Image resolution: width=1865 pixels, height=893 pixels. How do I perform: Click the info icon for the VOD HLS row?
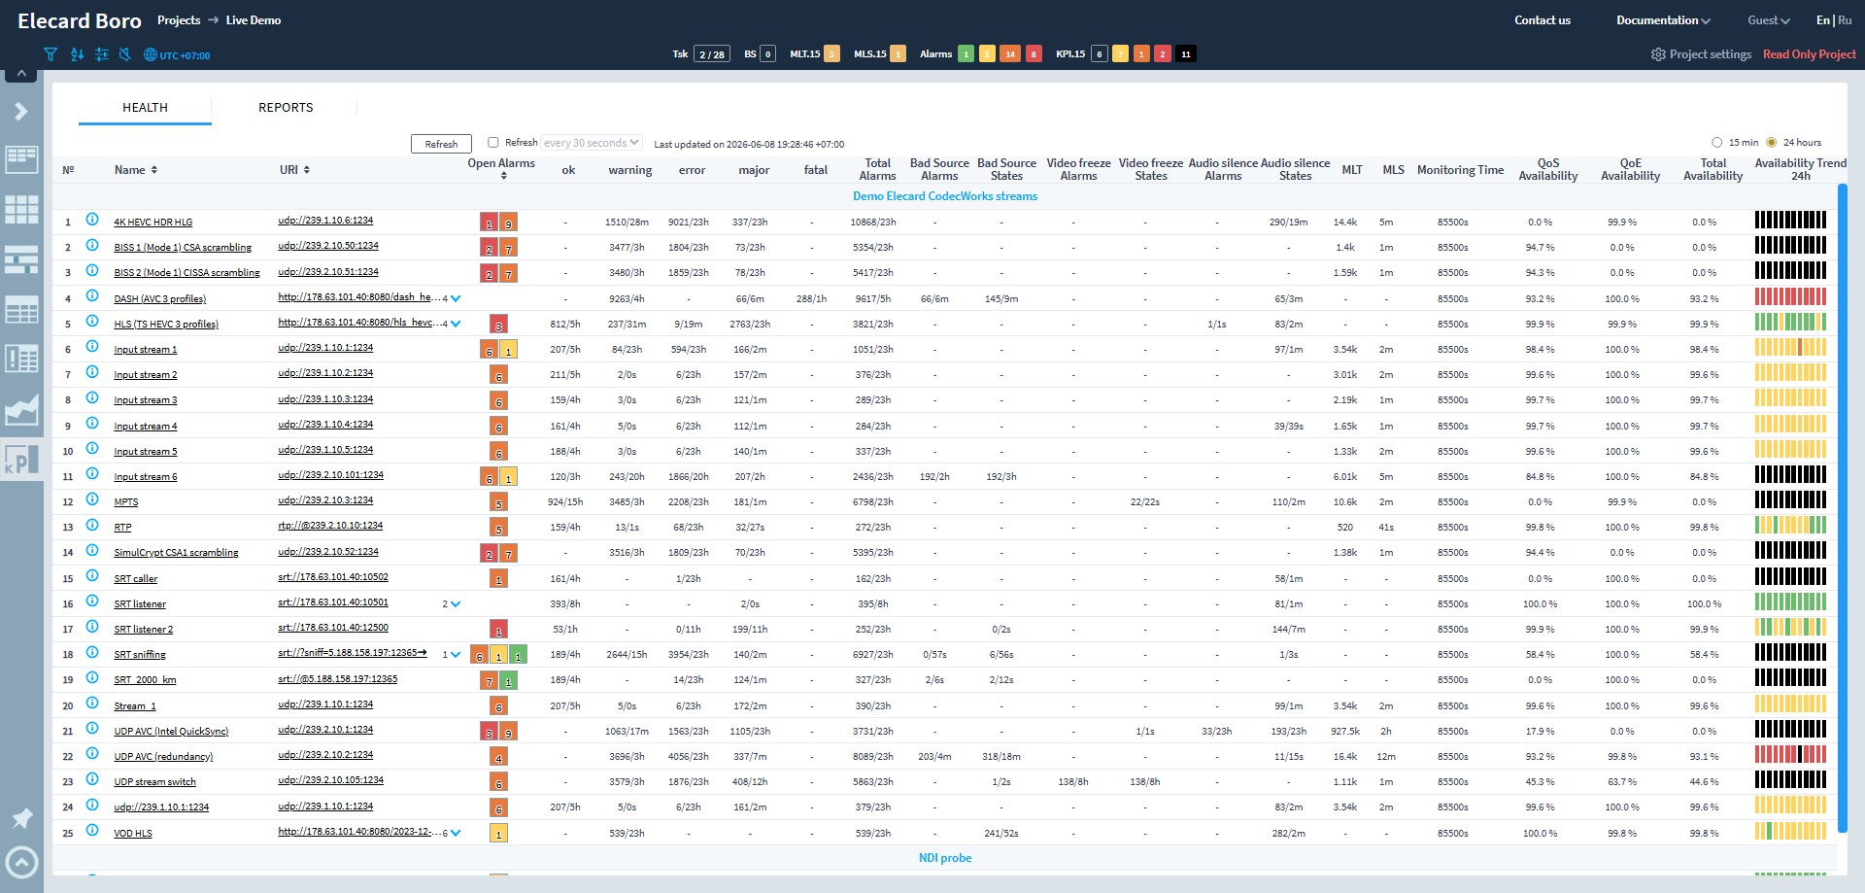92,831
